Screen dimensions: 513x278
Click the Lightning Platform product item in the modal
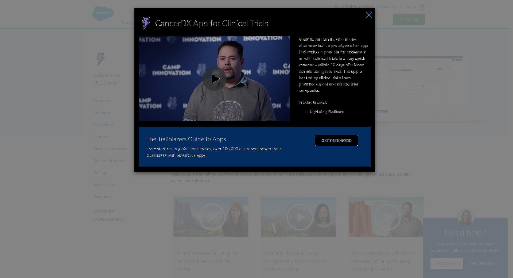tap(327, 112)
